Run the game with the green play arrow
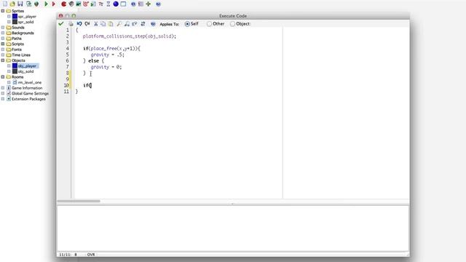The height and width of the screenshot is (262, 466). 46,4
